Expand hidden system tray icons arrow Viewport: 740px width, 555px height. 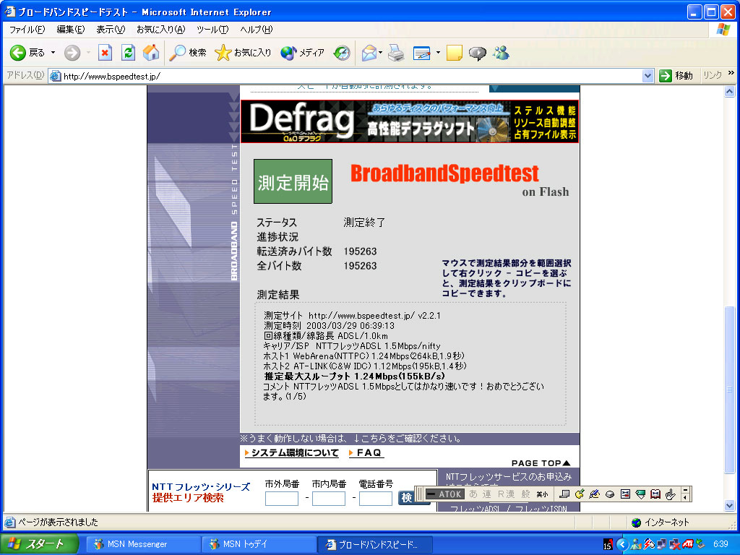(622, 545)
